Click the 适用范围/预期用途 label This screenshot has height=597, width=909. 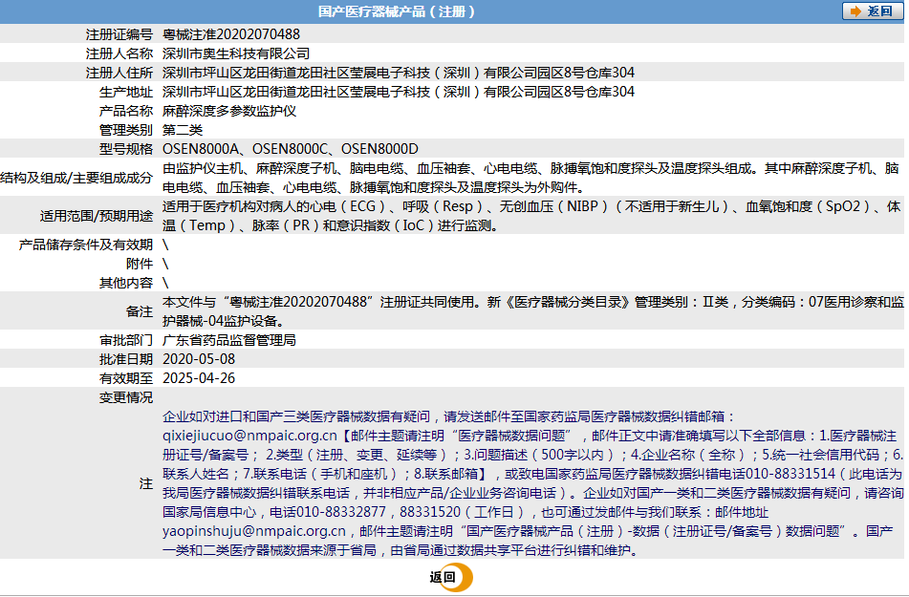tap(97, 216)
